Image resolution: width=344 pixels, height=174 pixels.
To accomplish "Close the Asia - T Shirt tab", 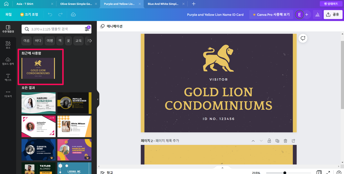I will click(x=52, y=4).
